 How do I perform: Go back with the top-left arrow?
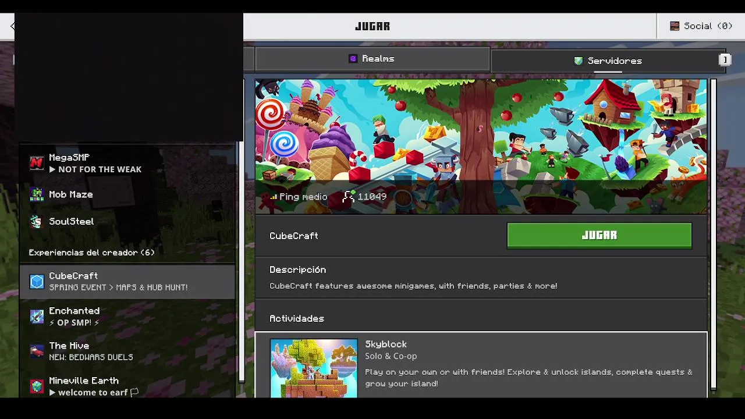coord(13,26)
